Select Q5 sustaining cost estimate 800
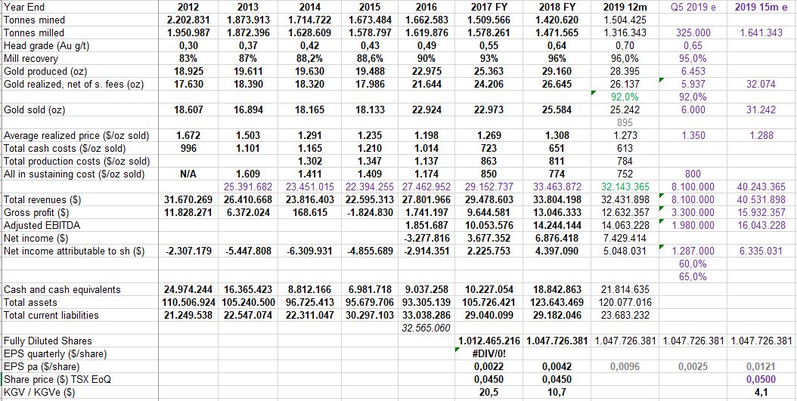This screenshot has width=797, height=401. 694,174
